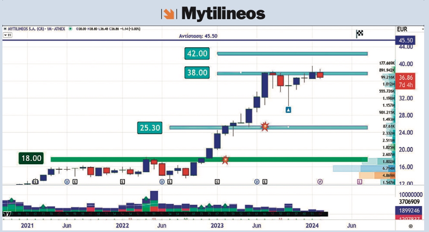Click the 28.00 value on the price axis
This screenshot has width=429, height=232.
[x=406, y=115]
